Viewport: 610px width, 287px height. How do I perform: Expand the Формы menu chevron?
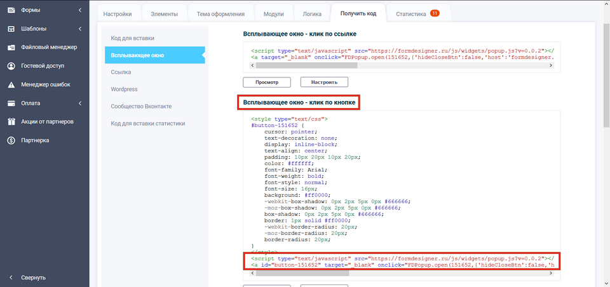79,10
